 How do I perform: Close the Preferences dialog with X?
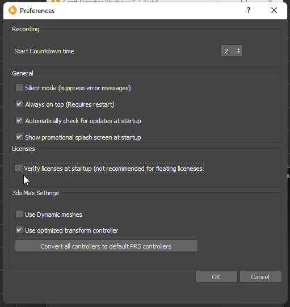coord(274,10)
